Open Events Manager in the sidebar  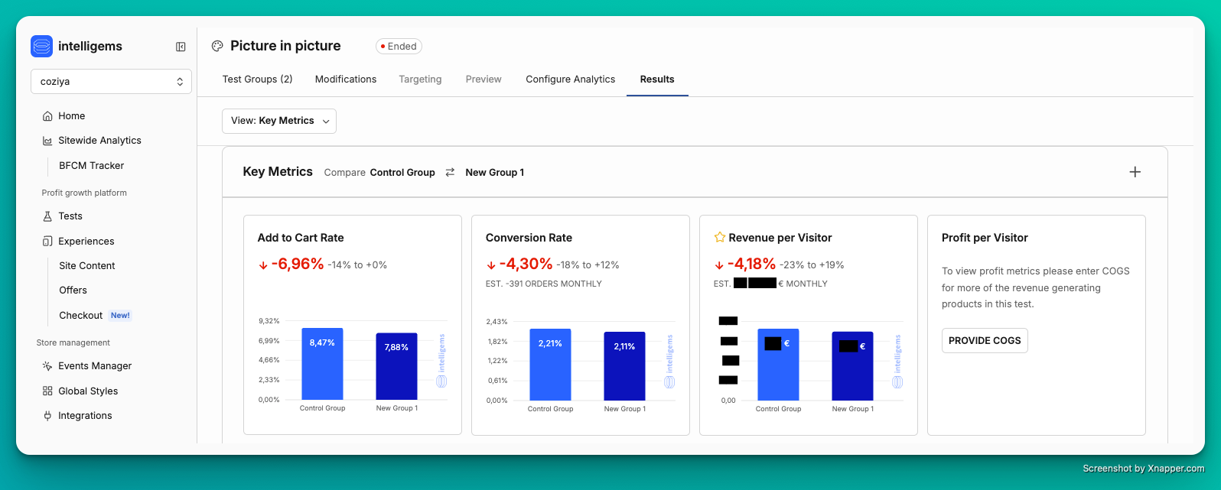click(x=94, y=366)
